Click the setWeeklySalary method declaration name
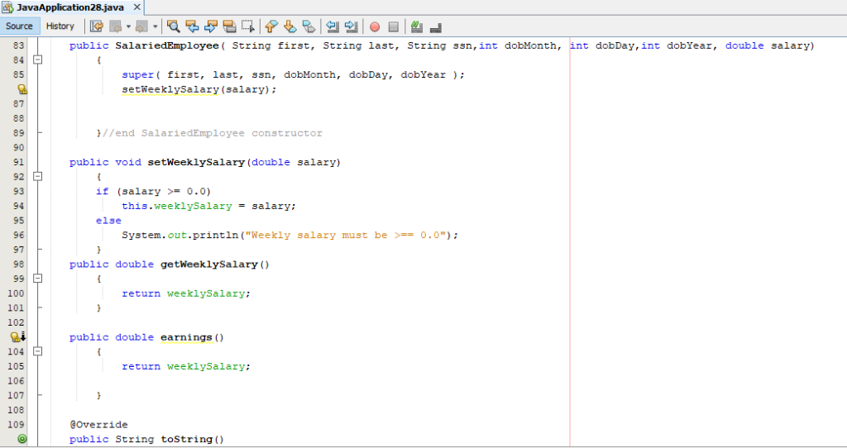This screenshot has height=448, width=847. click(196, 163)
